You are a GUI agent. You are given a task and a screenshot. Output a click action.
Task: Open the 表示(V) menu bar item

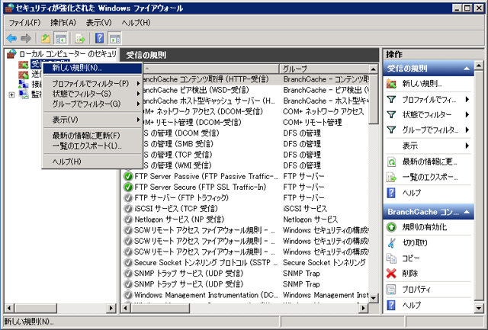[98, 23]
